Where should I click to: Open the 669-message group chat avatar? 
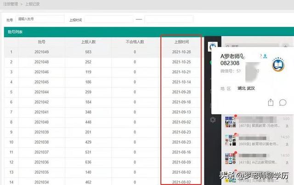(230, 141)
